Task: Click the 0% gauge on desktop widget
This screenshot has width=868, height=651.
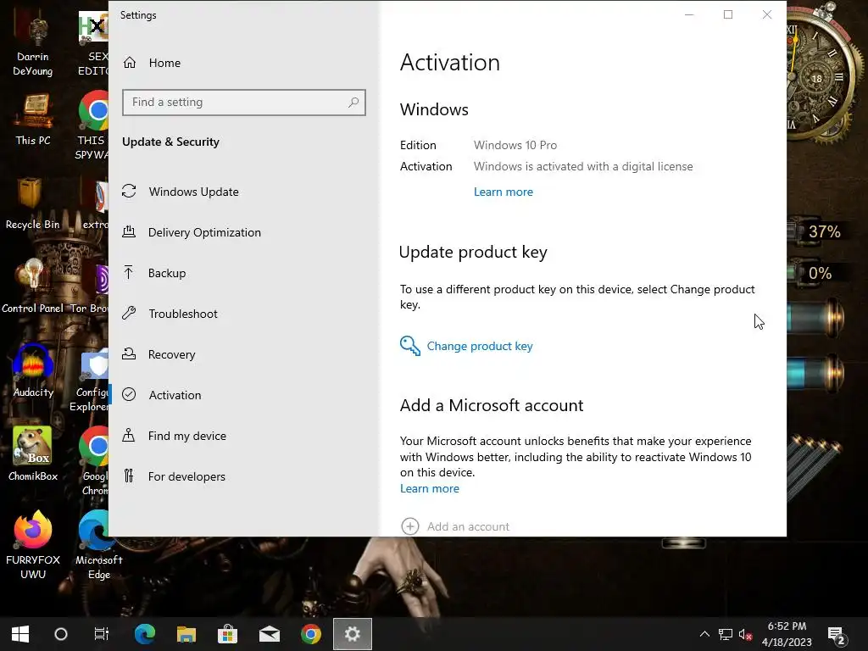Action: tap(817, 274)
